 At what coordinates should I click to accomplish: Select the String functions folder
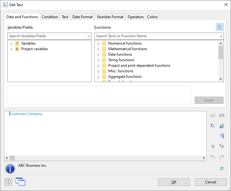point(121,60)
